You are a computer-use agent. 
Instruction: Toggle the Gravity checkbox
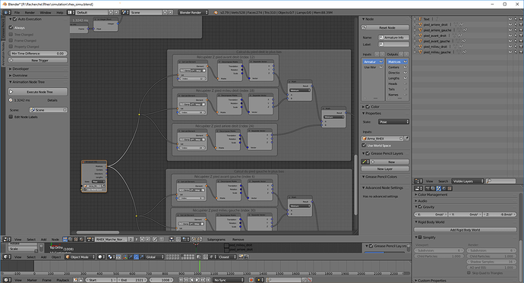420,207
